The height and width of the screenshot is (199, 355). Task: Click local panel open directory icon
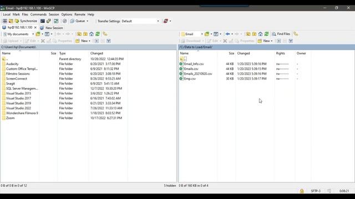point(38,34)
